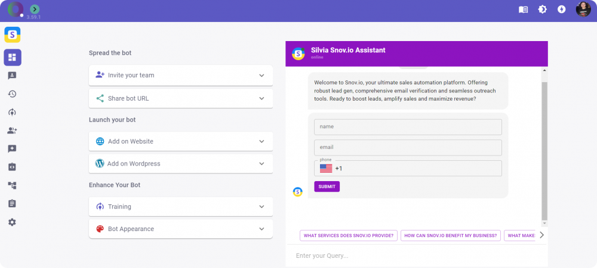597x268 pixels.
Task: Click the SUBMIT button in the form
Action: [327, 186]
